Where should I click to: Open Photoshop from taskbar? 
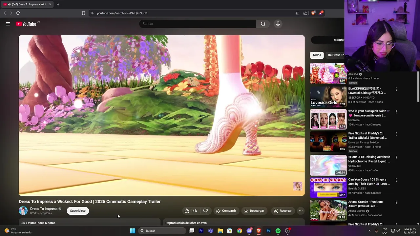[x=268, y=231]
